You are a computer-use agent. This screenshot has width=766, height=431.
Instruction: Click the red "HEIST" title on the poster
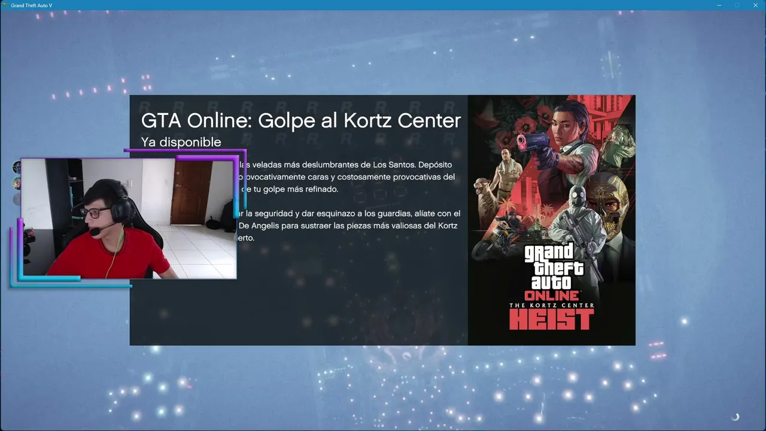point(551,320)
